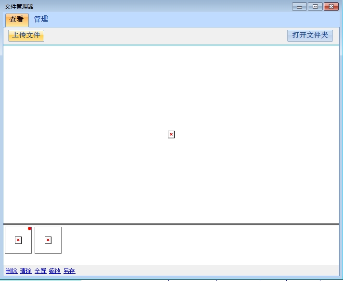Select the first thumbnail with red dot

point(18,240)
